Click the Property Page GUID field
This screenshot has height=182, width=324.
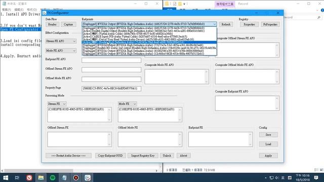pos(111,88)
